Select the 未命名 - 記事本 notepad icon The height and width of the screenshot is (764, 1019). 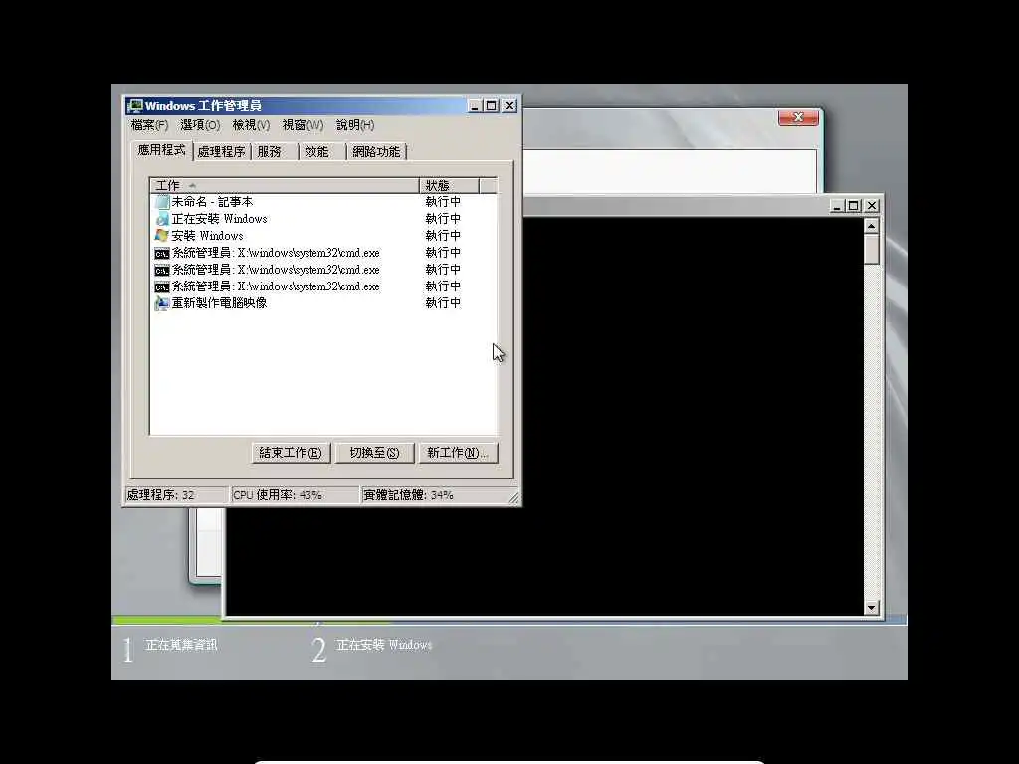pos(162,202)
